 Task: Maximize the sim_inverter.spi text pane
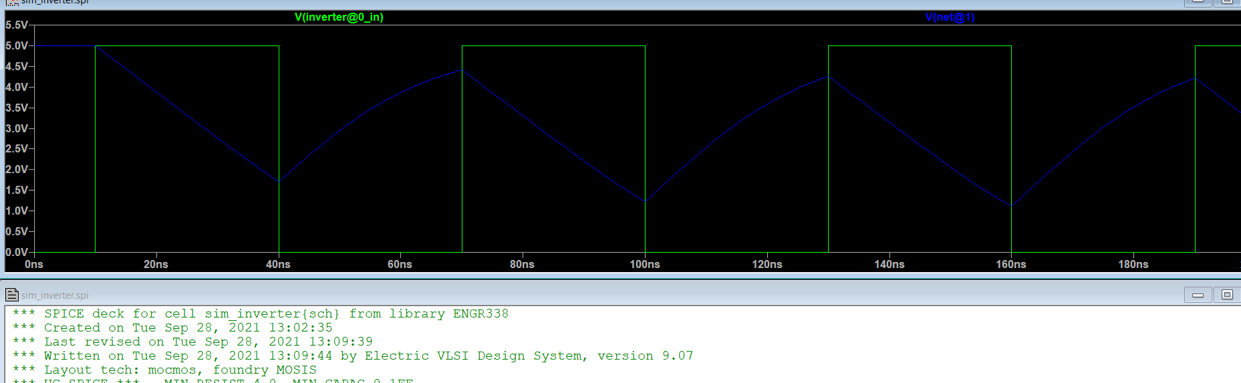tap(1227, 295)
